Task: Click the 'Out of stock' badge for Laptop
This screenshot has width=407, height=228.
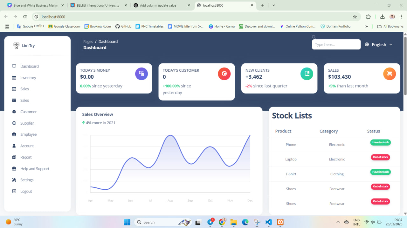Action: point(381,157)
